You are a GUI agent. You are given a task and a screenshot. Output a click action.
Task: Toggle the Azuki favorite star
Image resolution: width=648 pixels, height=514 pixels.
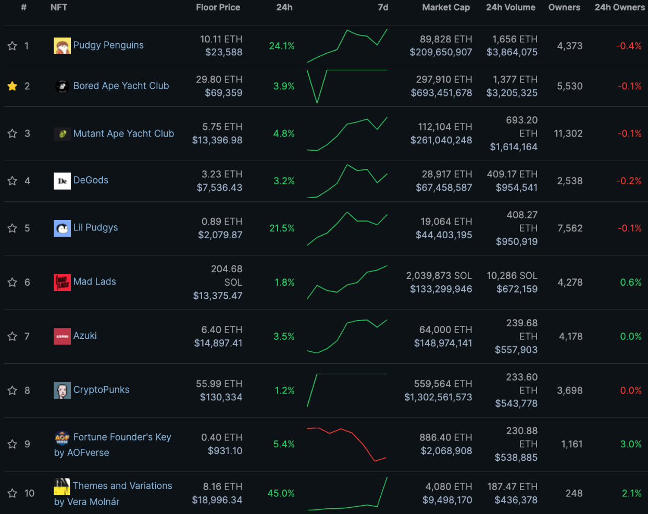point(13,337)
